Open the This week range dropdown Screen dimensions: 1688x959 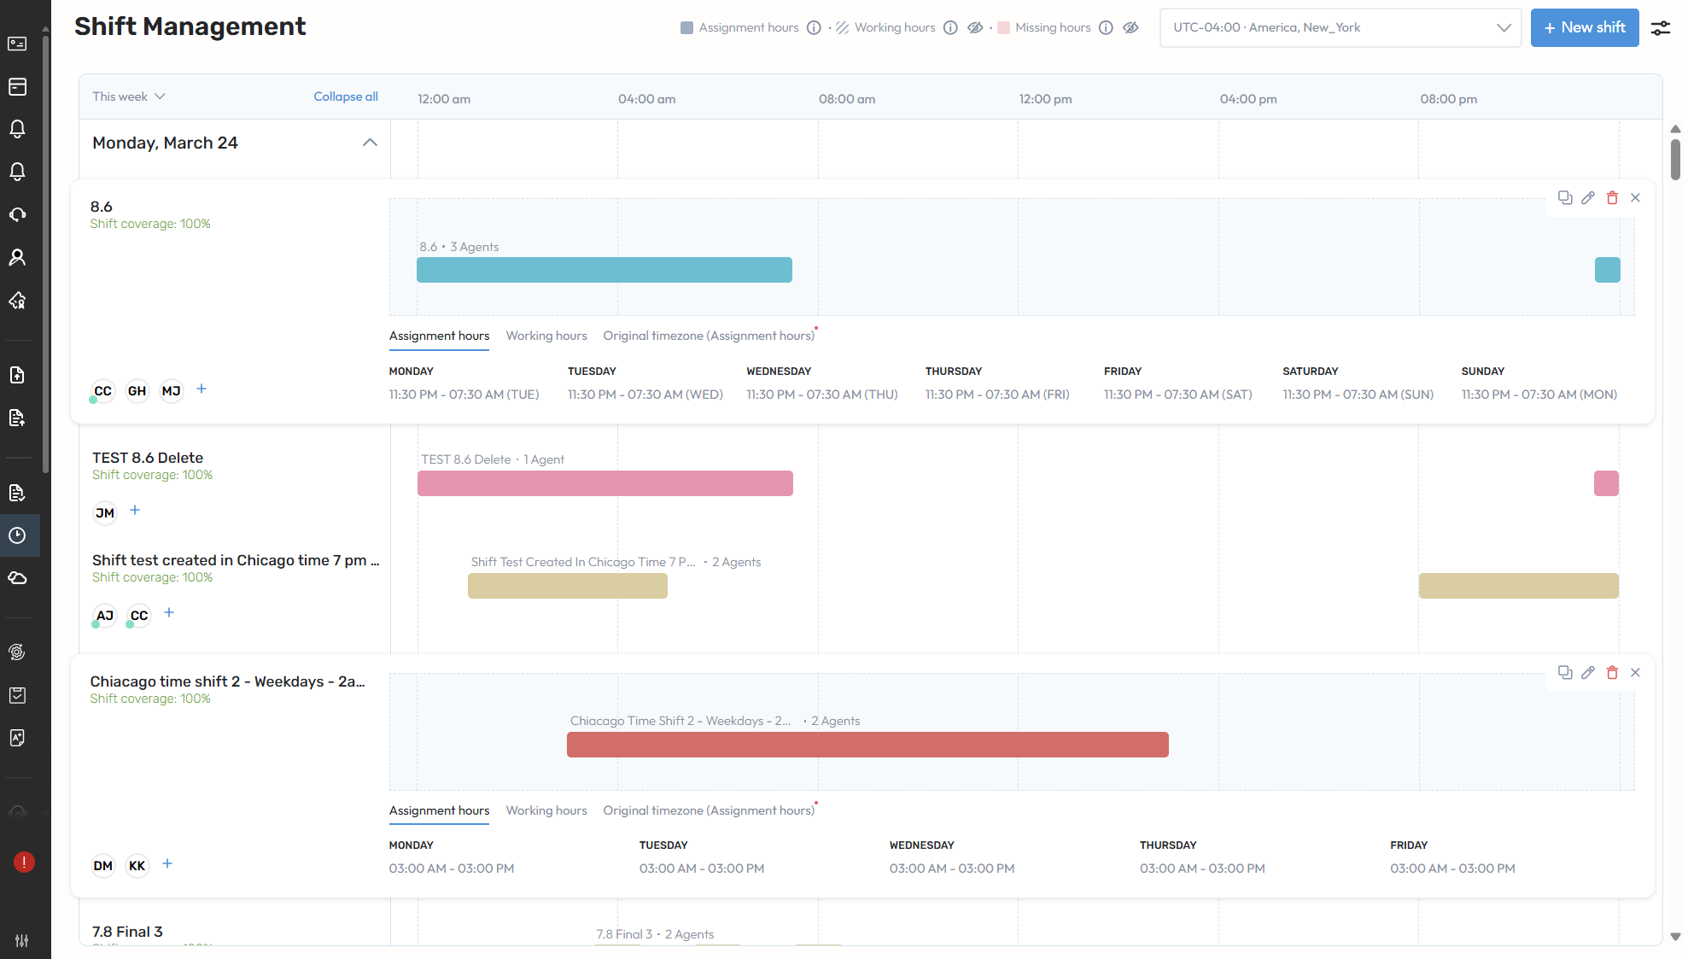(129, 96)
